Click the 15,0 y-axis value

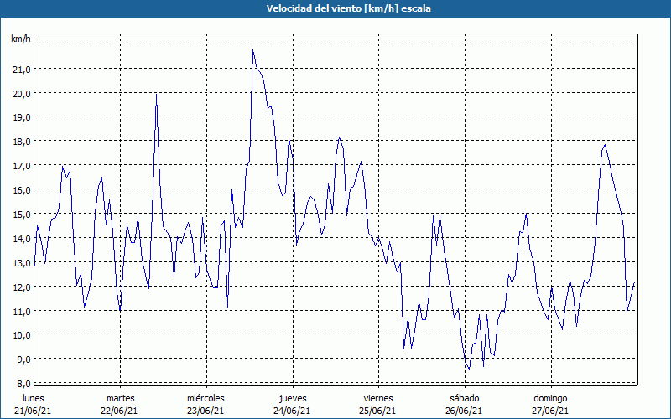tap(22, 215)
